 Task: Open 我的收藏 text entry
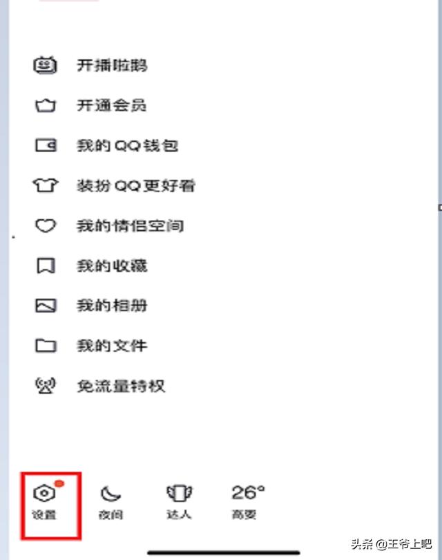[112, 265]
